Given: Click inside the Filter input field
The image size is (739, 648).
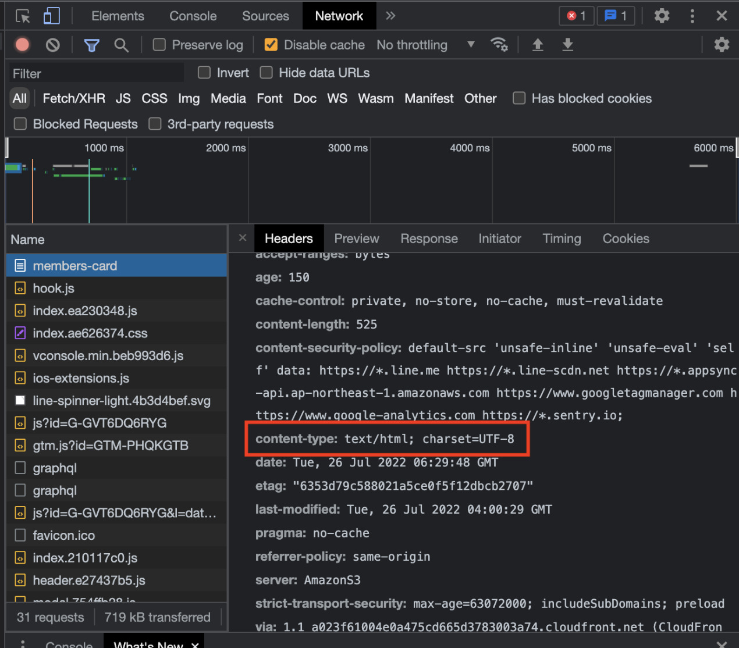Looking at the screenshot, I should (96, 73).
